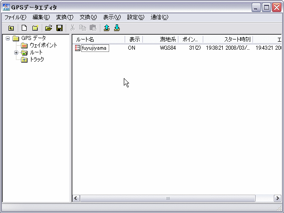Select ウェイポイント in the tree

(x=43, y=45)
